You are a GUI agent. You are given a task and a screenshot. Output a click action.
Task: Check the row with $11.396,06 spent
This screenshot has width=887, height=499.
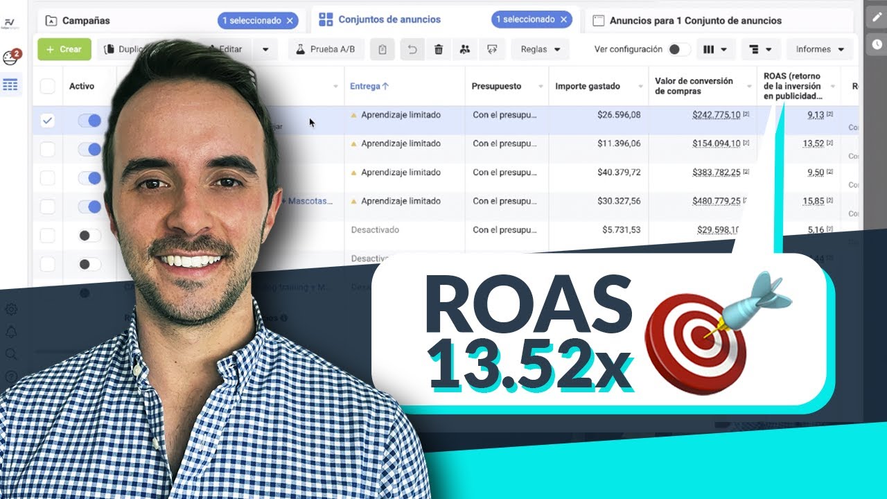[x=47, y=149]
